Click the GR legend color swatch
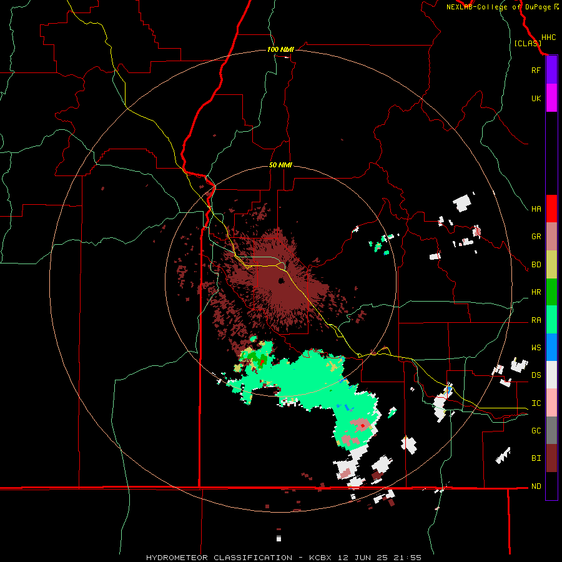Viewport: 562px width, 562px height. tap(551, 237)
